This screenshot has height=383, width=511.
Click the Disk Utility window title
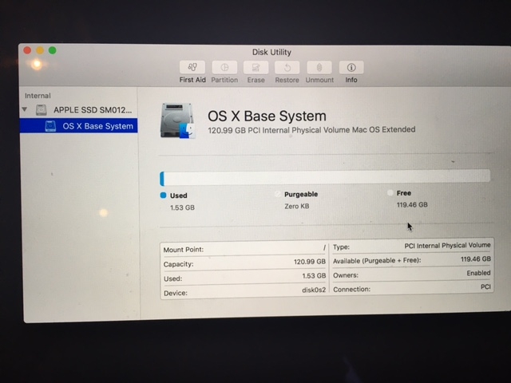(271, 52)
